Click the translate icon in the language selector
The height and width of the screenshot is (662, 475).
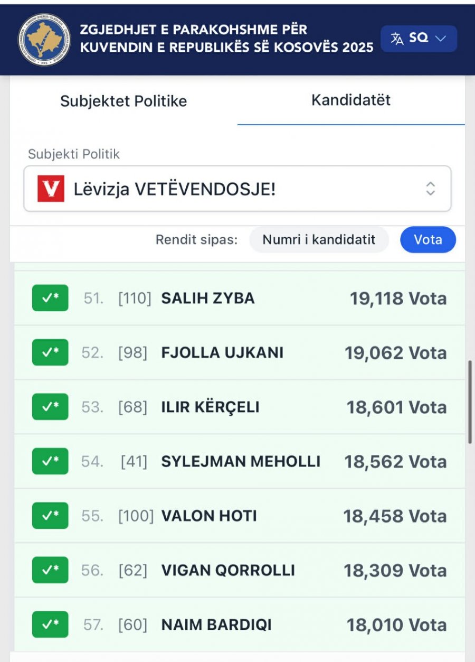pos(396,39)
